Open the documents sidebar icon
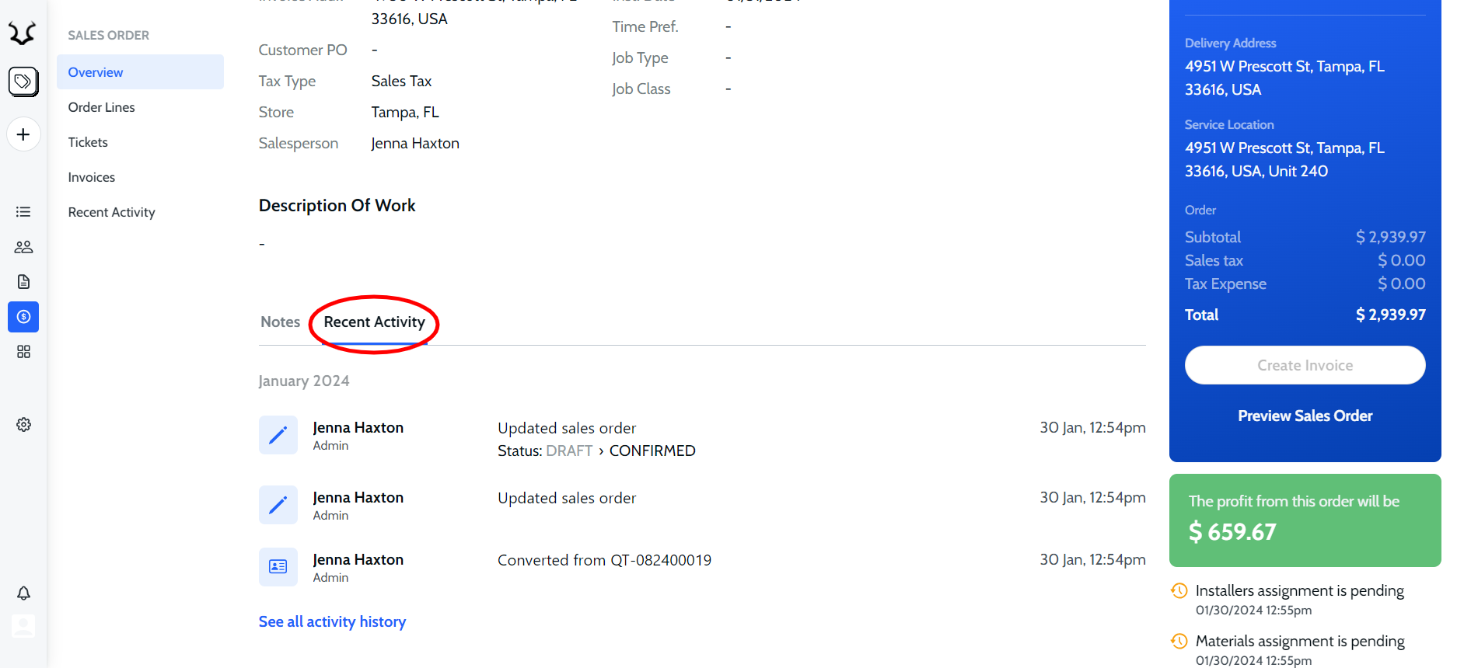The height and width of the screenshot is (668, 1464). pos(23,282)
